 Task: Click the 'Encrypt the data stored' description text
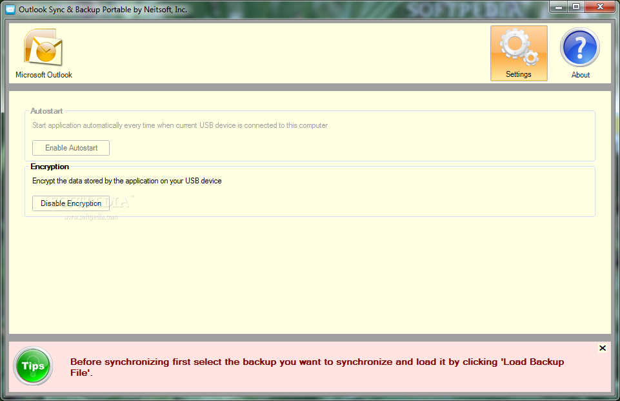[127, 181]
